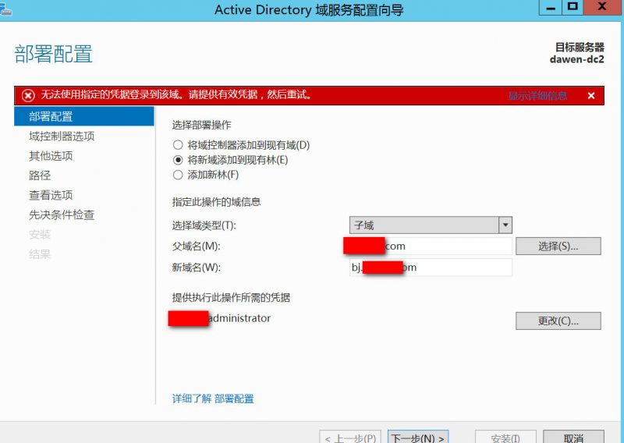The width and height of the screenshot is (624, 443).
Task: Click the 选择(S)... button
Action: (x=558, y=246)
